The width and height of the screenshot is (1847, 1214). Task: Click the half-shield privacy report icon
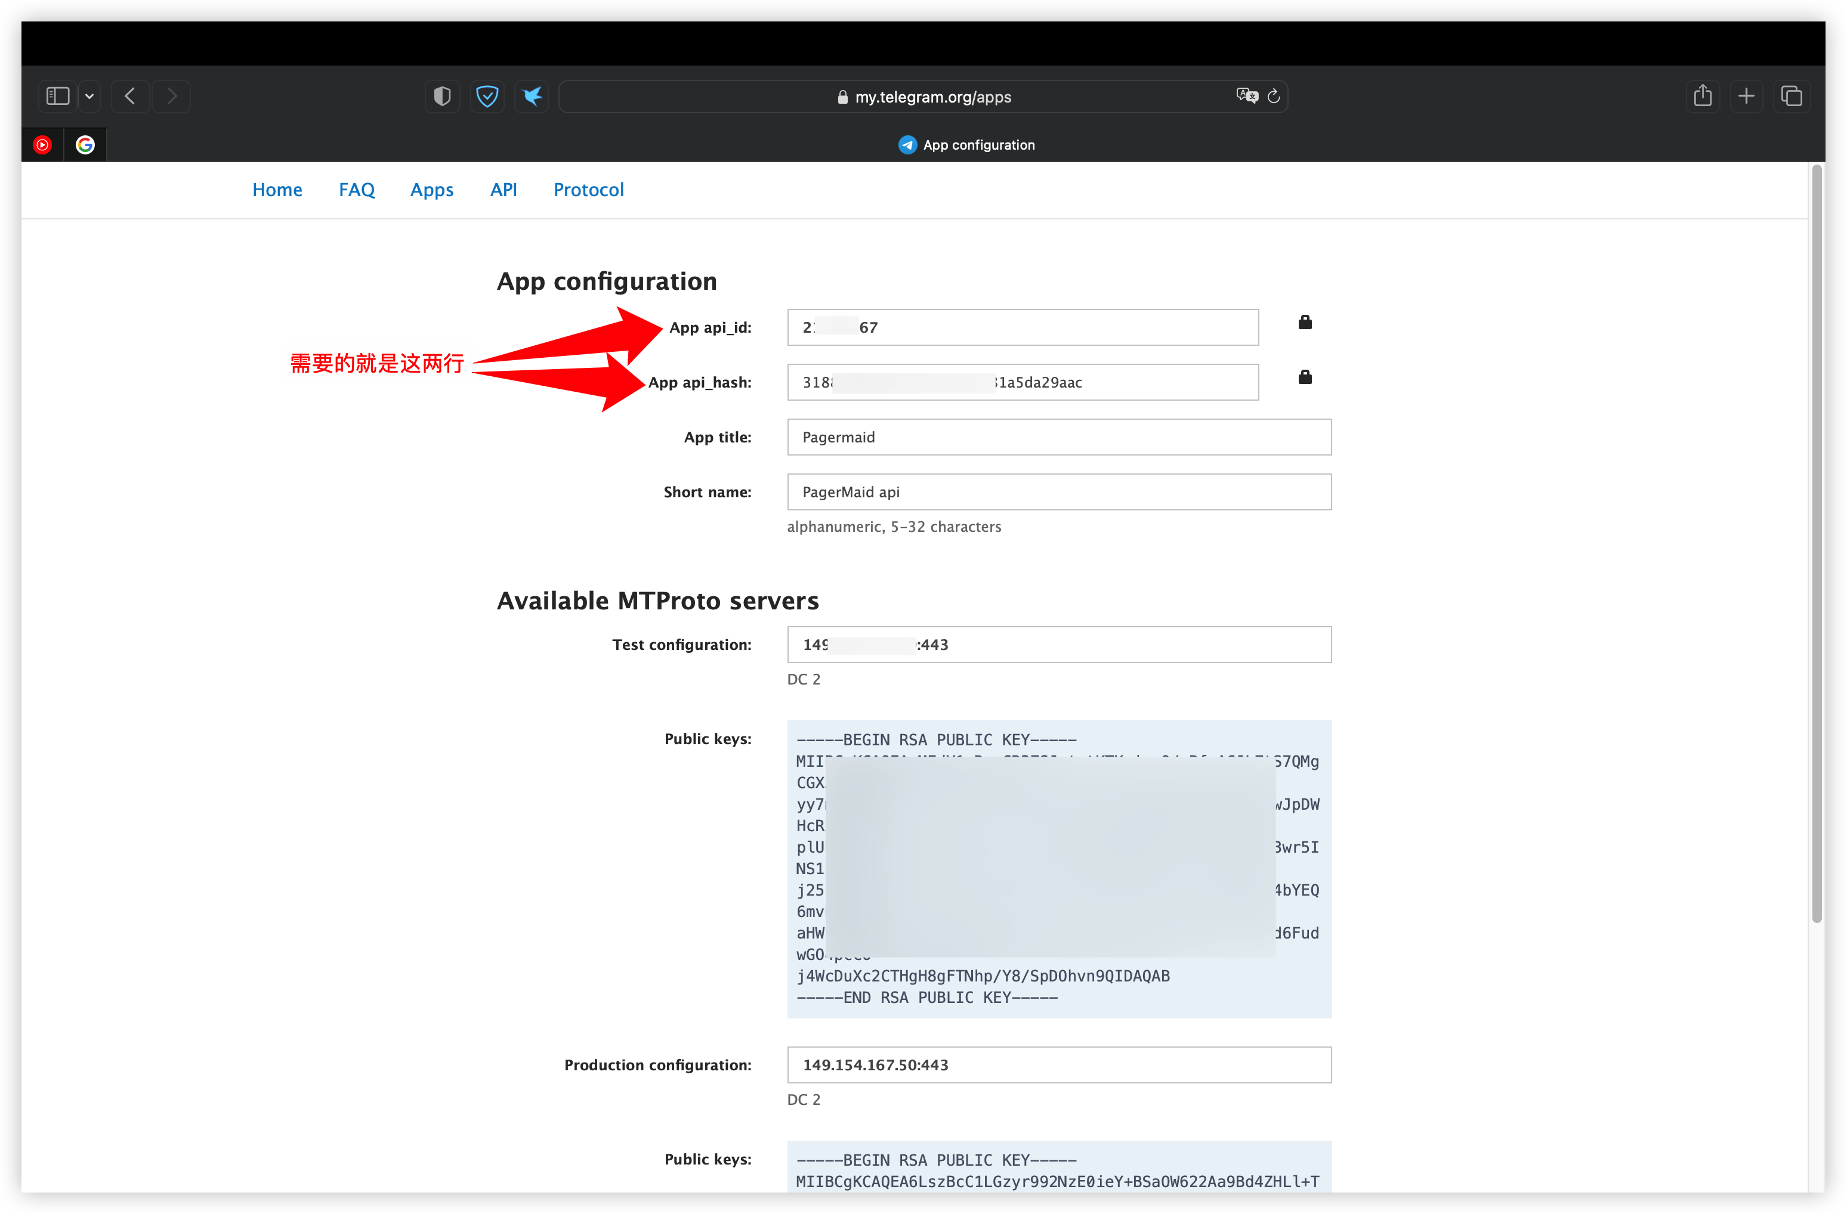click(x=441, y=96)
